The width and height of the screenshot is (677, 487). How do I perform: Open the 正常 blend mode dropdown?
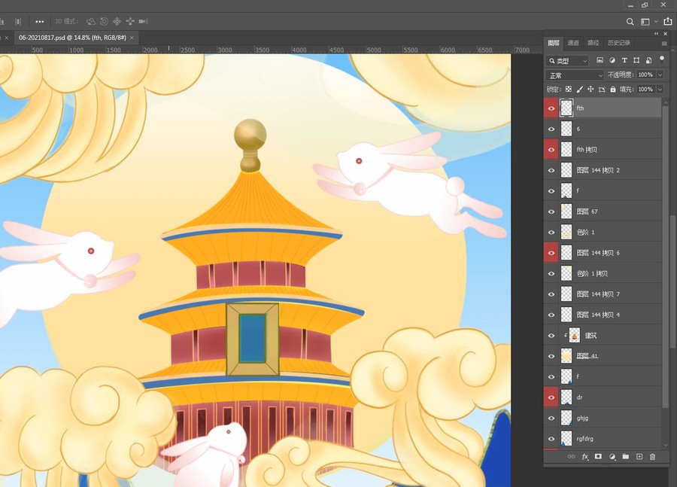[575, 75]
